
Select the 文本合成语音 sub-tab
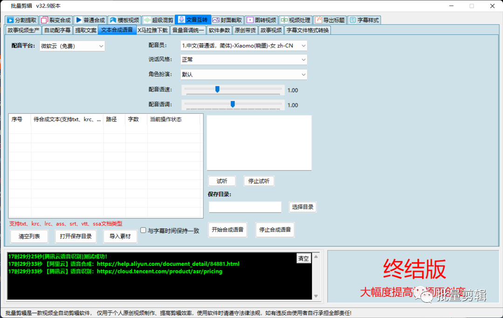coord(117,30)
